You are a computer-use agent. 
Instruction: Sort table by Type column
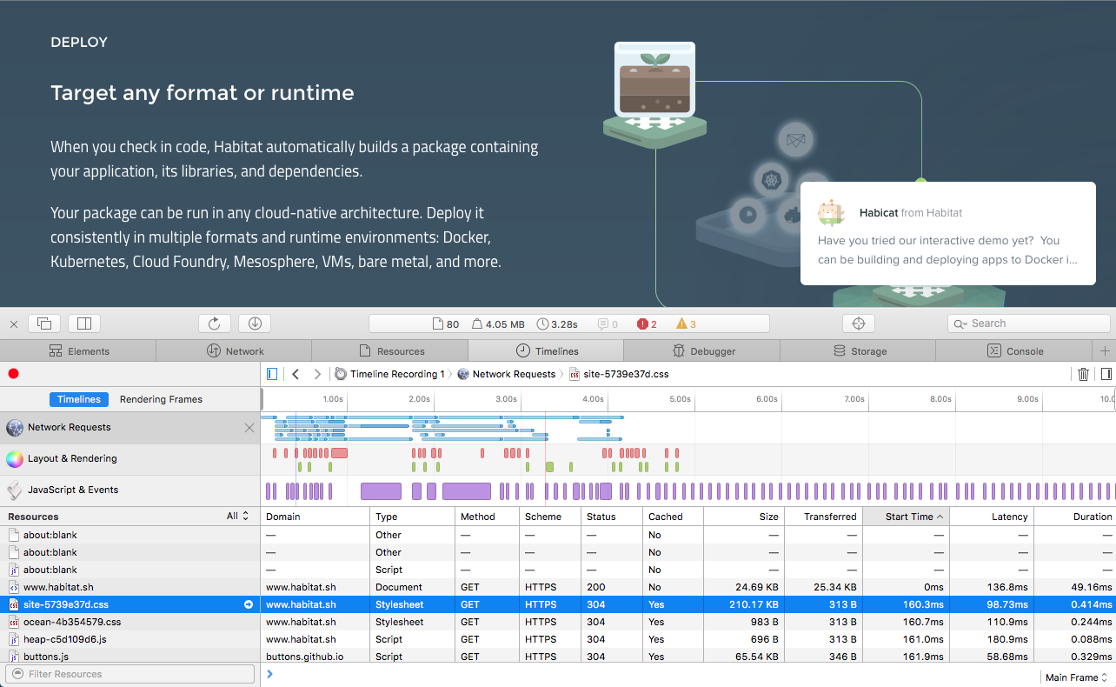coord(413,517)
